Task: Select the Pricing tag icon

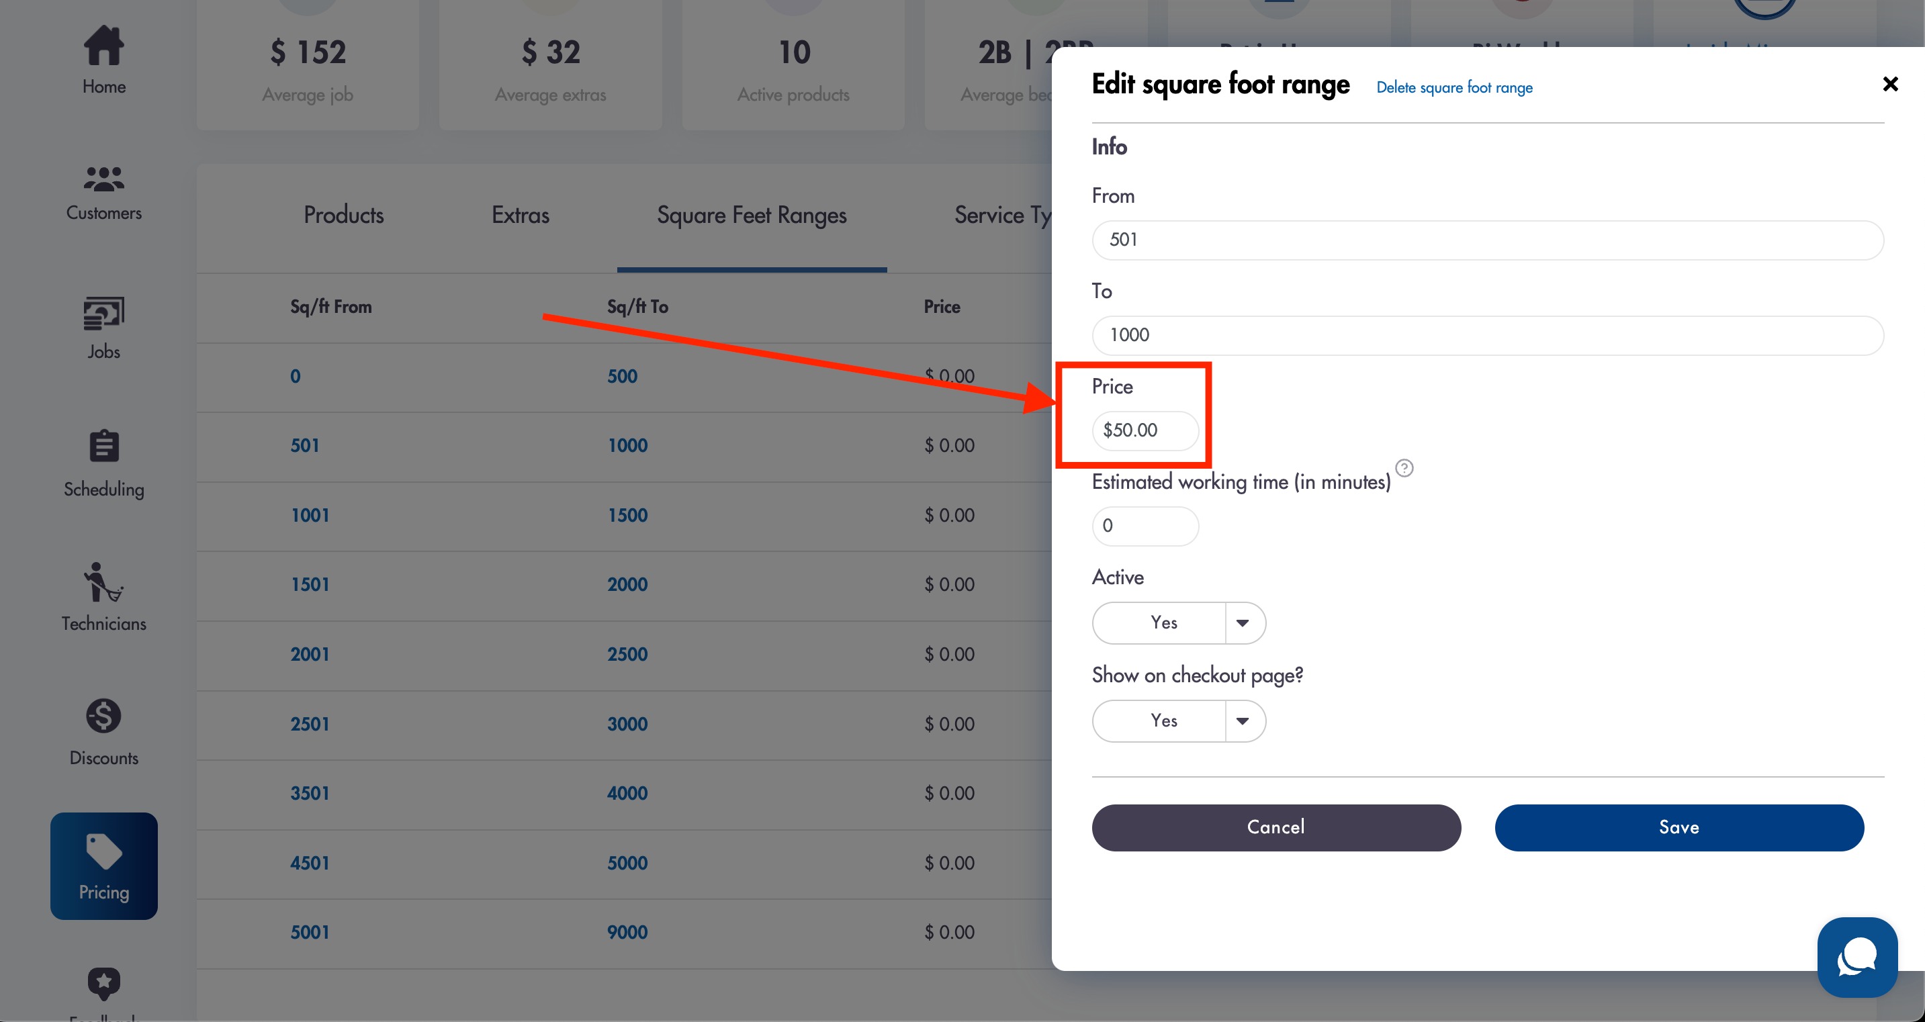Action: (104, 851)
